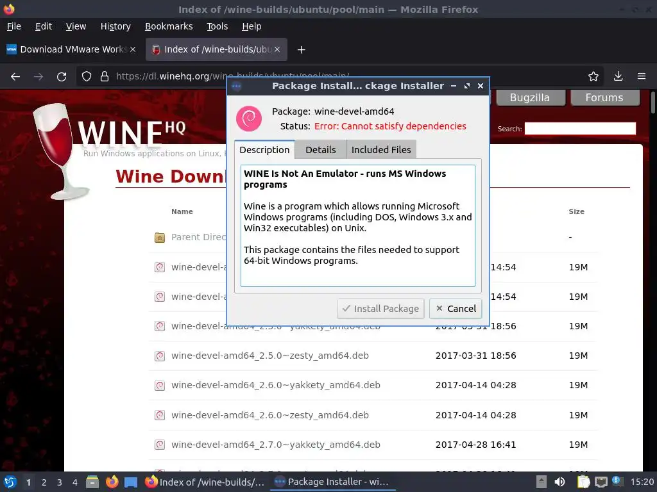Switch to workspace 4 in the pager
The height and width of the screenshot is (492, 657).
(75, 482)
